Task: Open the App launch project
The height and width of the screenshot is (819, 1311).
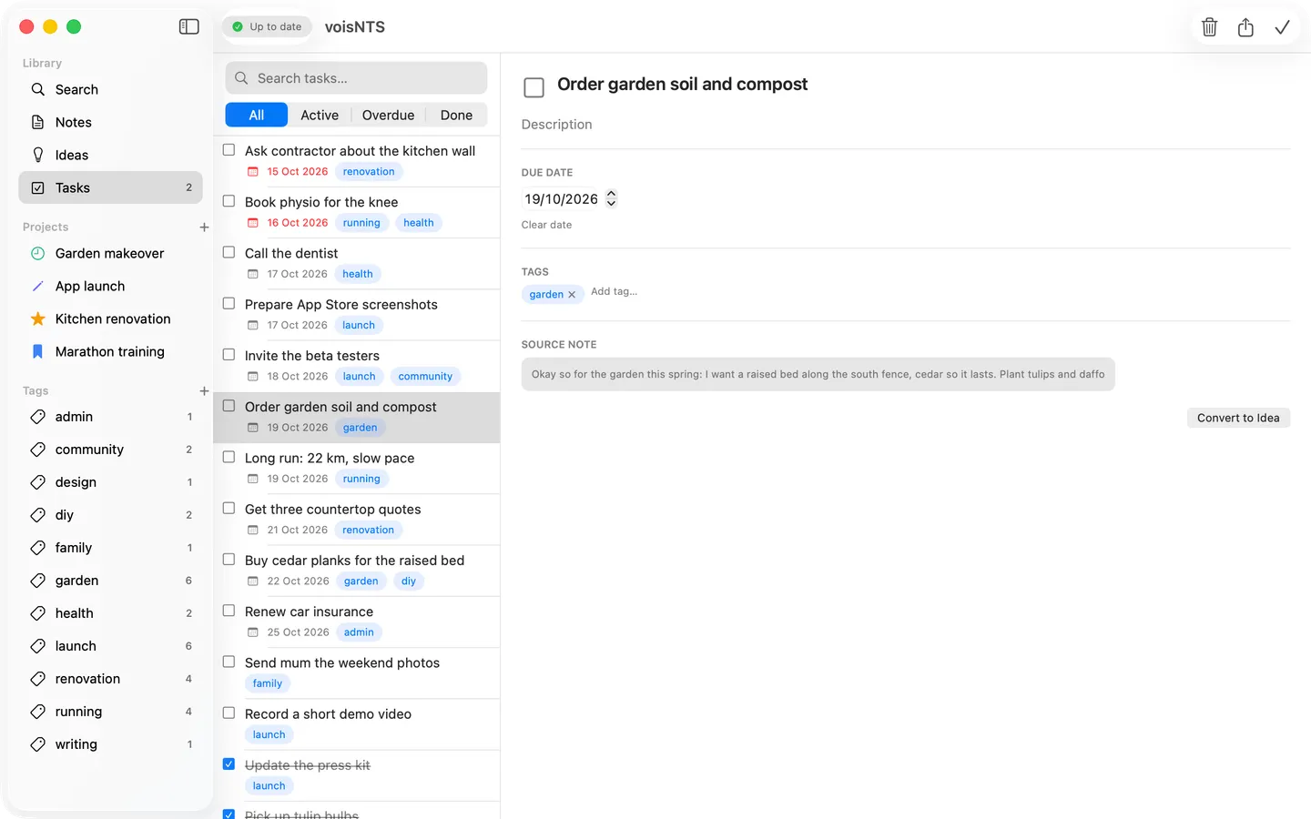Action: (110, 286)
